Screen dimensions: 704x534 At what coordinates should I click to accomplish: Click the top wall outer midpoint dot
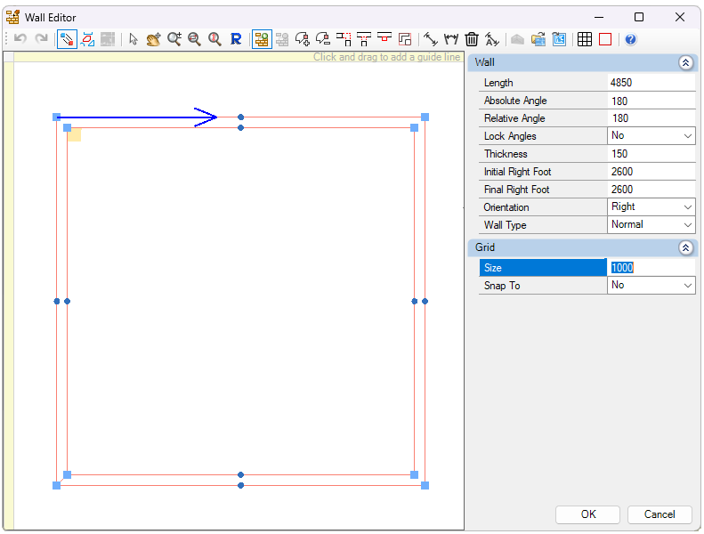pyautogui.click(x=240, y=117)
